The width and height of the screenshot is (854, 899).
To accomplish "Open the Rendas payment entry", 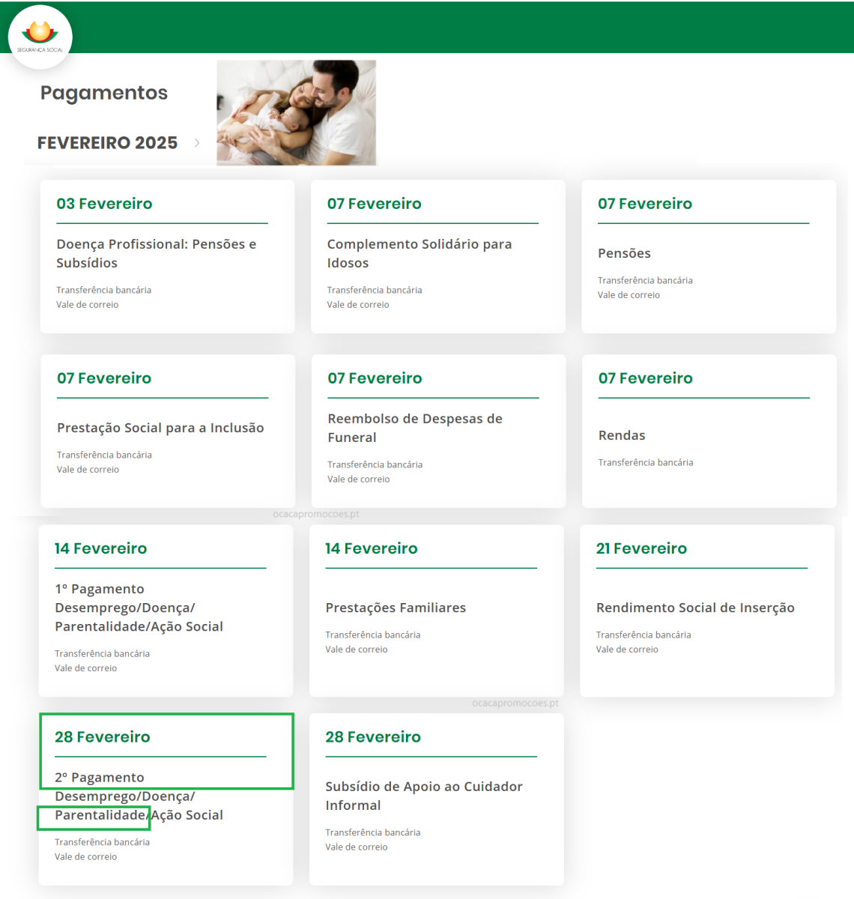I will 622,435.
